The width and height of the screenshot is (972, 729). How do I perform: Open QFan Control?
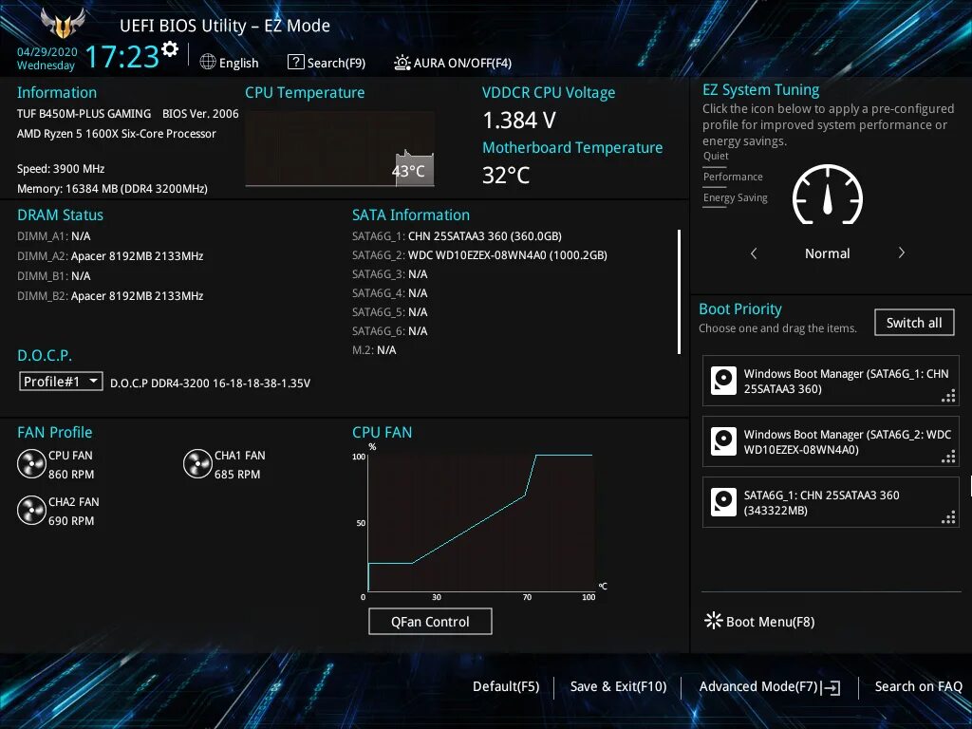[430, 621]
